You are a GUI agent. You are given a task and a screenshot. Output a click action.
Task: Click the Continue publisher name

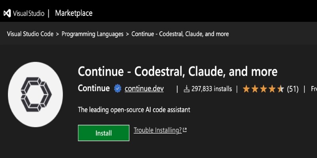94,88
